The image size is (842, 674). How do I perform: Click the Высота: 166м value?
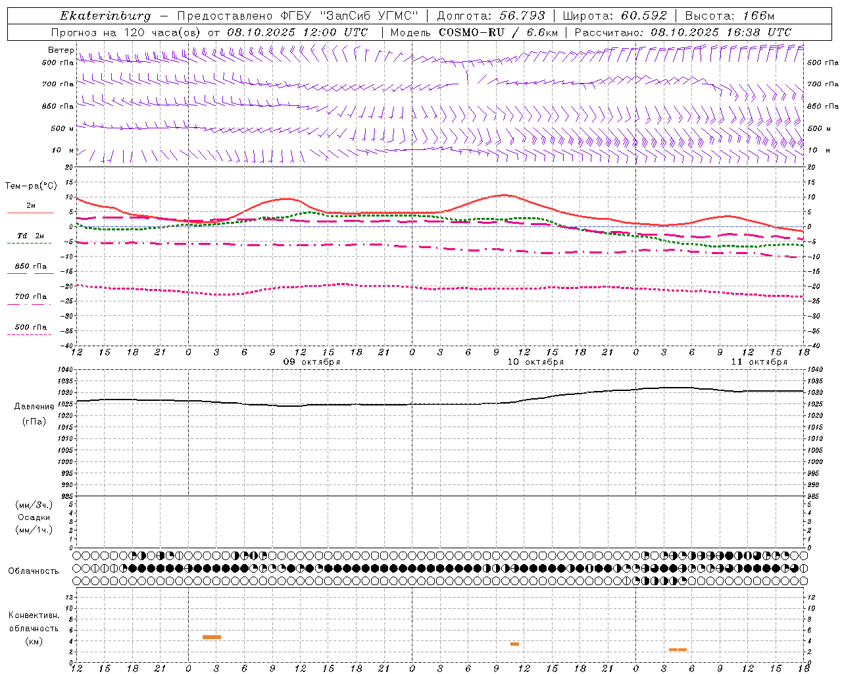pyautogui.click(x=730, y=16)
